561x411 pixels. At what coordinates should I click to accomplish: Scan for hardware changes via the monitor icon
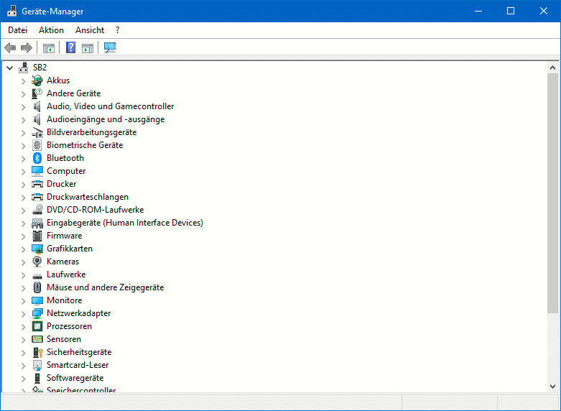[x=110, y=47]
